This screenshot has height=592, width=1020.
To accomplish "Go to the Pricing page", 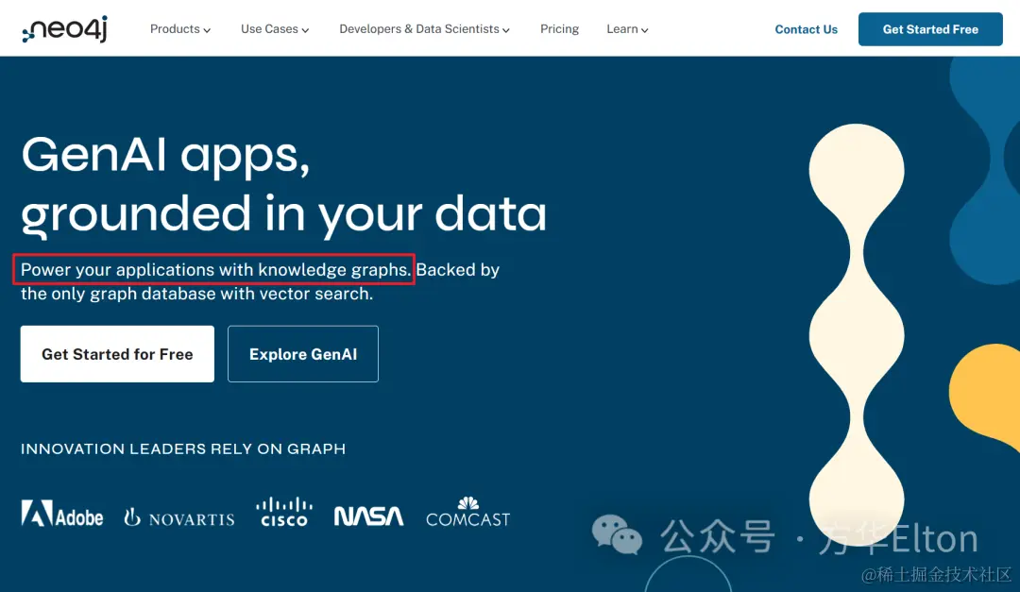I will (559, 29).
